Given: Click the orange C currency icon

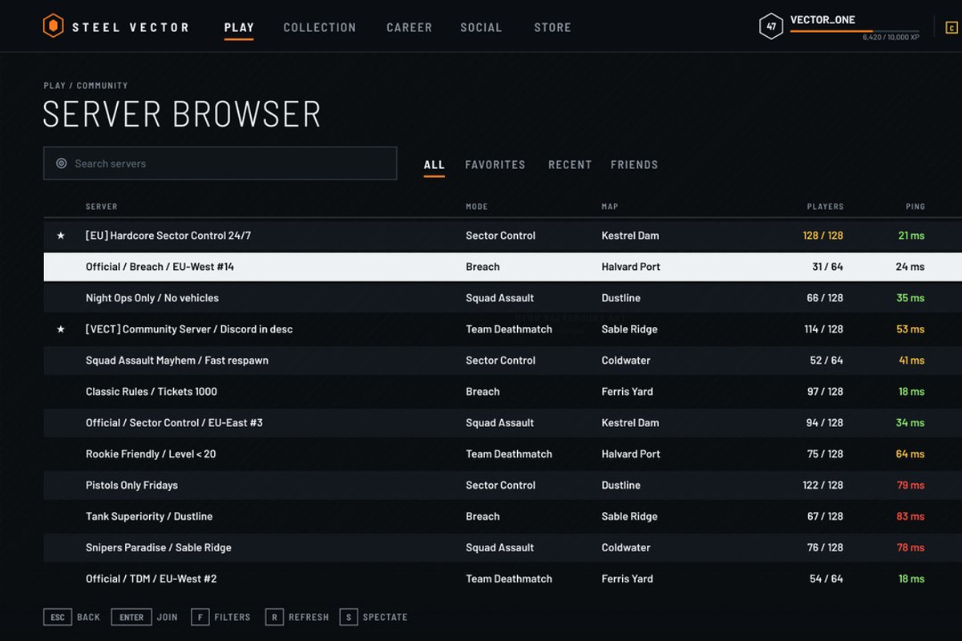Looking at the screenshot, I should coord(952,27).
